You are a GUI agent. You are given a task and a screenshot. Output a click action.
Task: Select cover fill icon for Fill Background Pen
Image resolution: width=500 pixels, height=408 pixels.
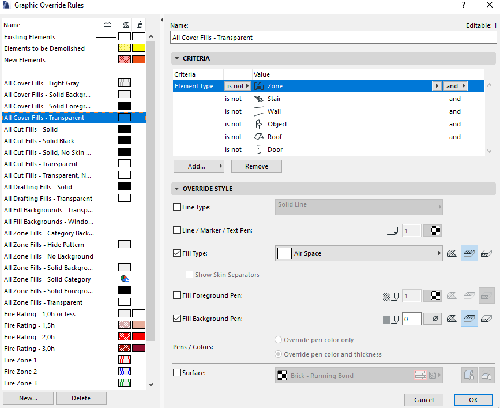coord(469,319)
